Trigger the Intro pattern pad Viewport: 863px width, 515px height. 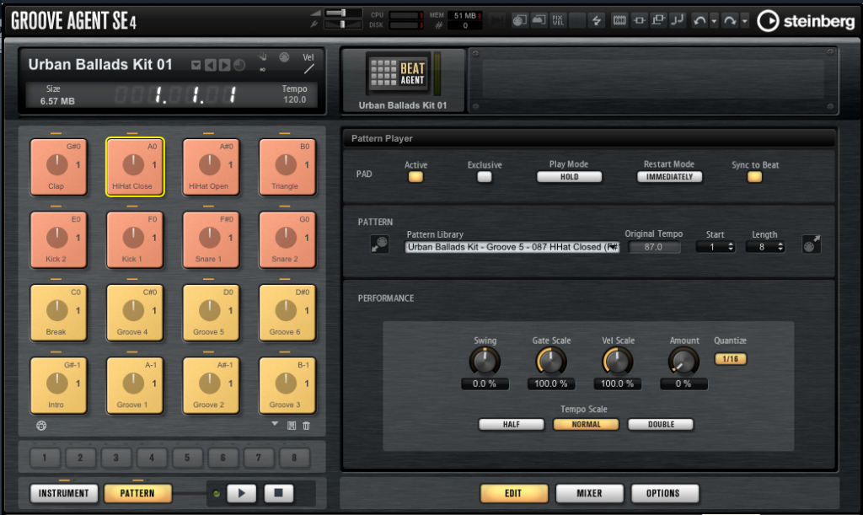click(58, 385)
